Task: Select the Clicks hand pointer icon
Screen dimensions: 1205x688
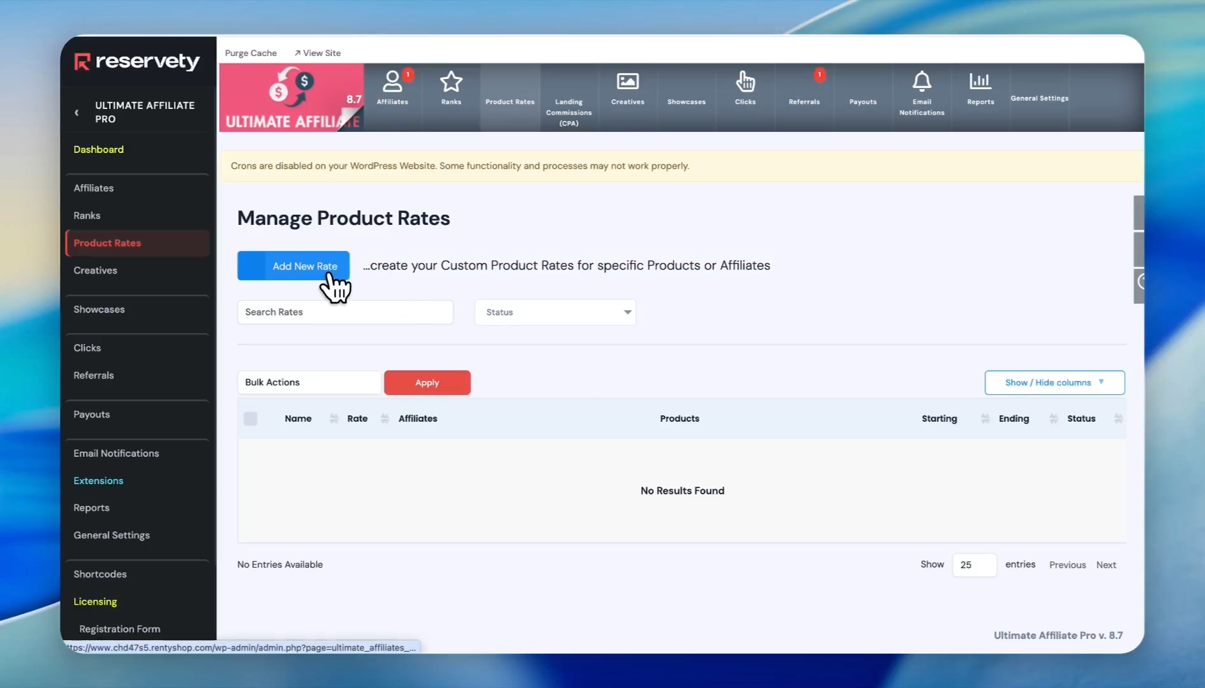Action: point(745,82)
